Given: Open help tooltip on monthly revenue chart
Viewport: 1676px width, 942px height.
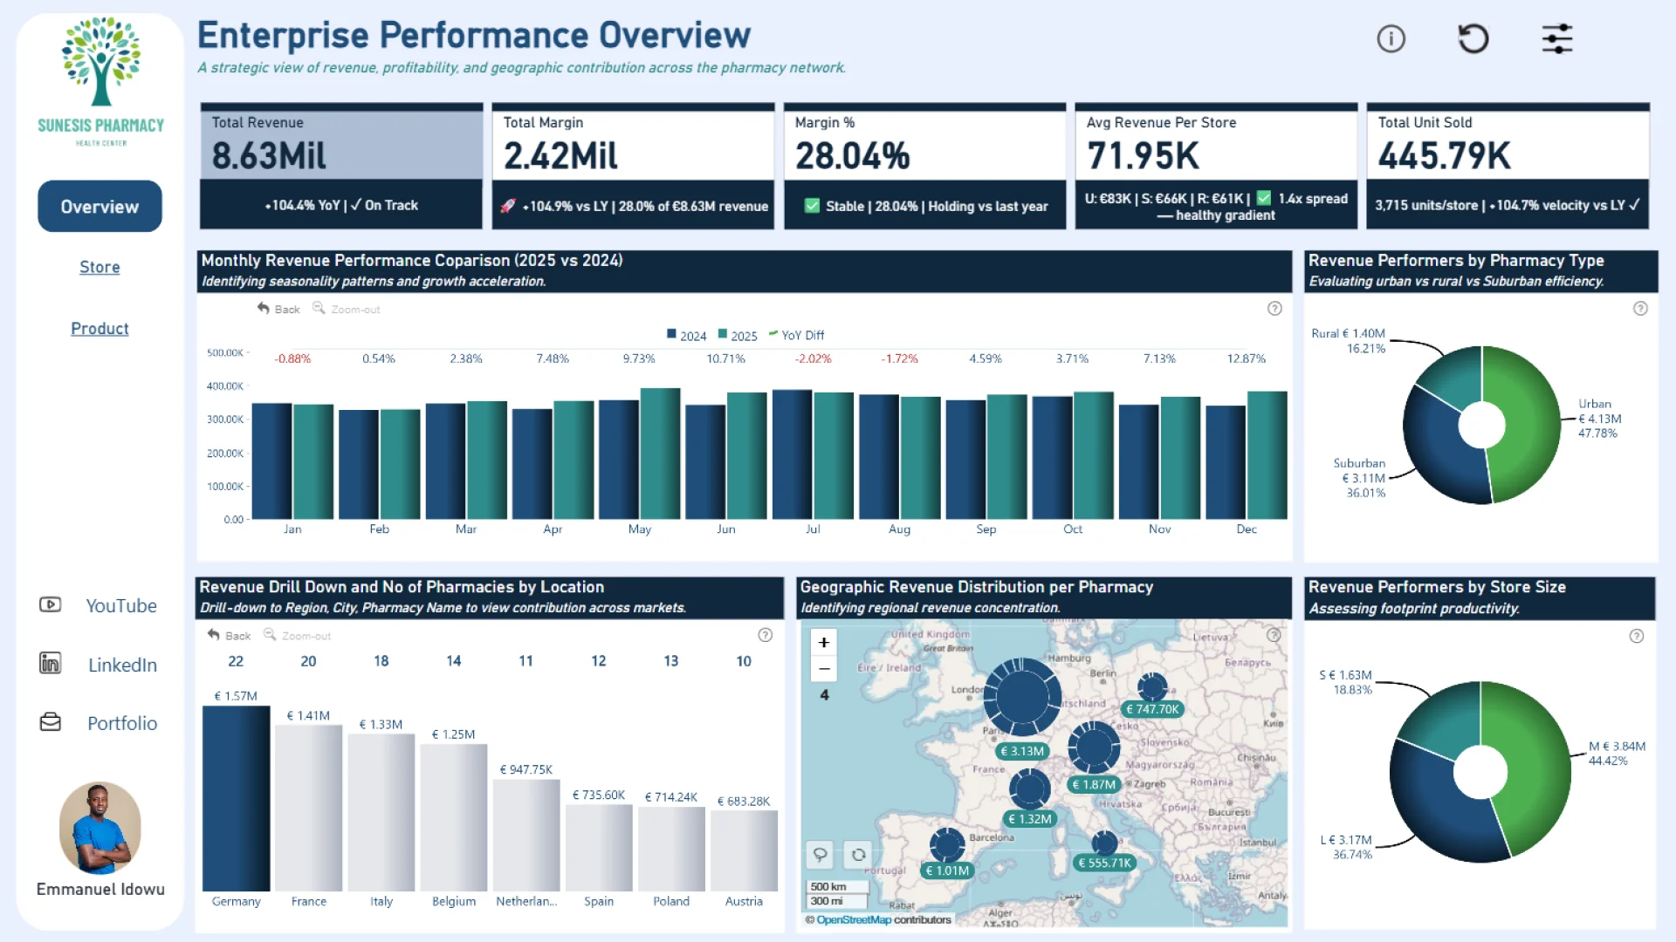Looking at the screenshot, I should pos(1274,309).
